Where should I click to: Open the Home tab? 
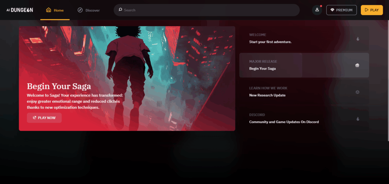pos(55,10)
